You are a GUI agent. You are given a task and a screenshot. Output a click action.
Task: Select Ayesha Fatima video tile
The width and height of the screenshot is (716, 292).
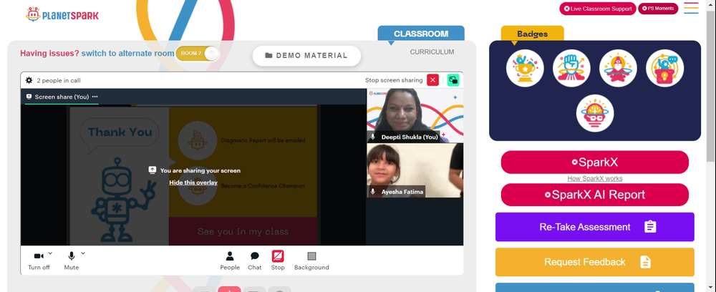tap(415, 170)
